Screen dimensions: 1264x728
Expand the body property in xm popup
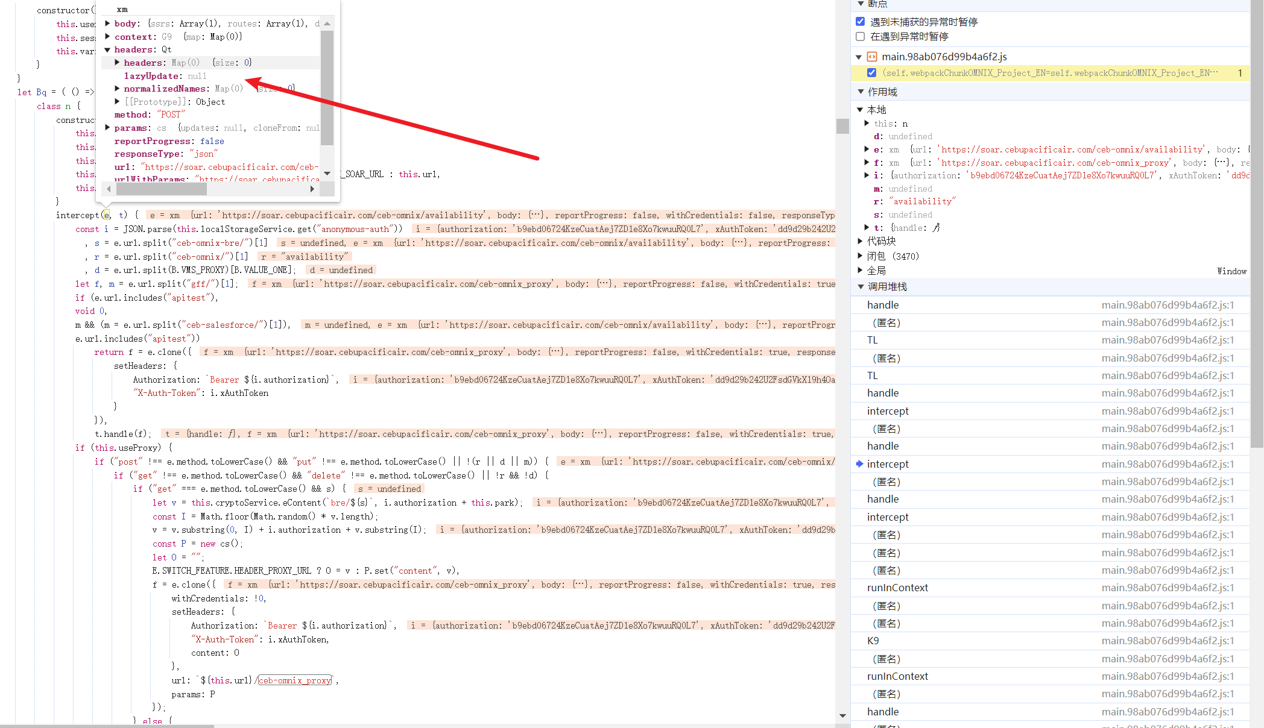click(107, 24)
